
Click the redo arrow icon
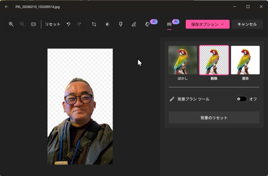click(79, 24)
